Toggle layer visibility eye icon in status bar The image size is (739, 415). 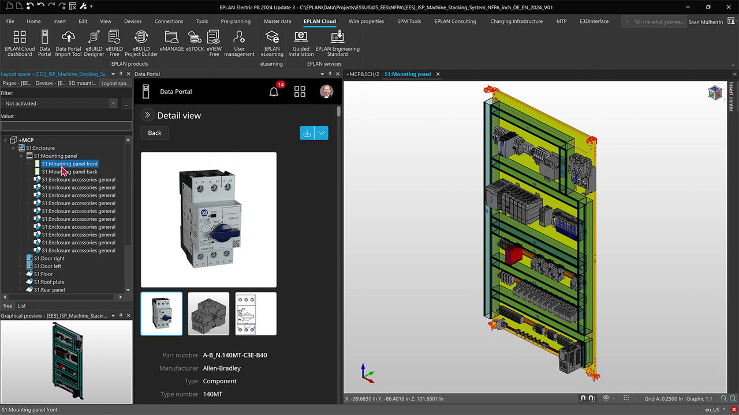pos(606,398)
